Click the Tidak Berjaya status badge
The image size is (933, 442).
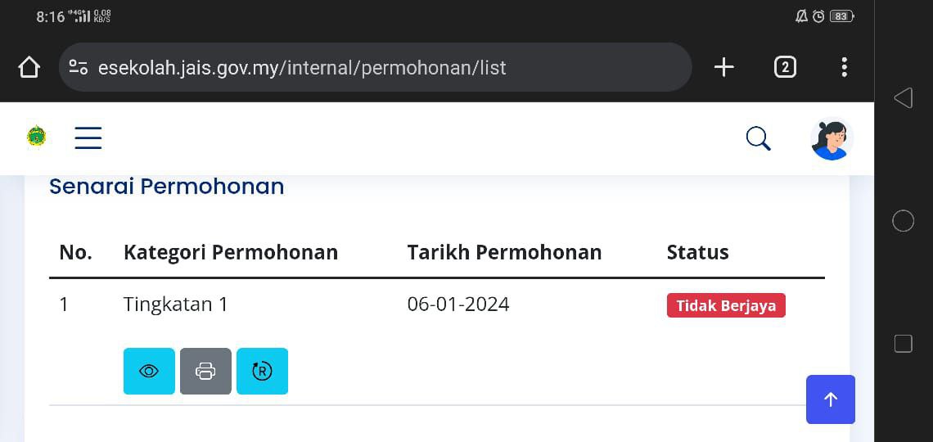(x=726, y=305)
